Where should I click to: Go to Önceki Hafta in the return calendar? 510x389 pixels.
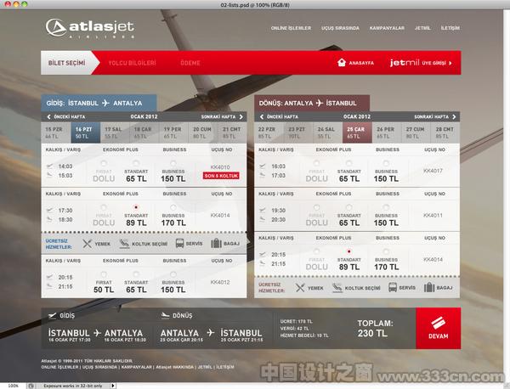279,116
